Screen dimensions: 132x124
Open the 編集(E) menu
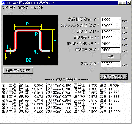click(x=23, y=7)
